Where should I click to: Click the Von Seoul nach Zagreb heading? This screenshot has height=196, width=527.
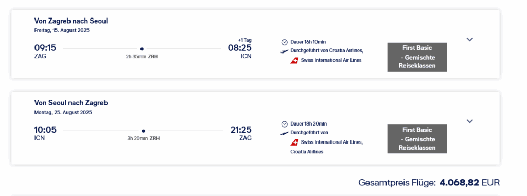pos(71,103)
